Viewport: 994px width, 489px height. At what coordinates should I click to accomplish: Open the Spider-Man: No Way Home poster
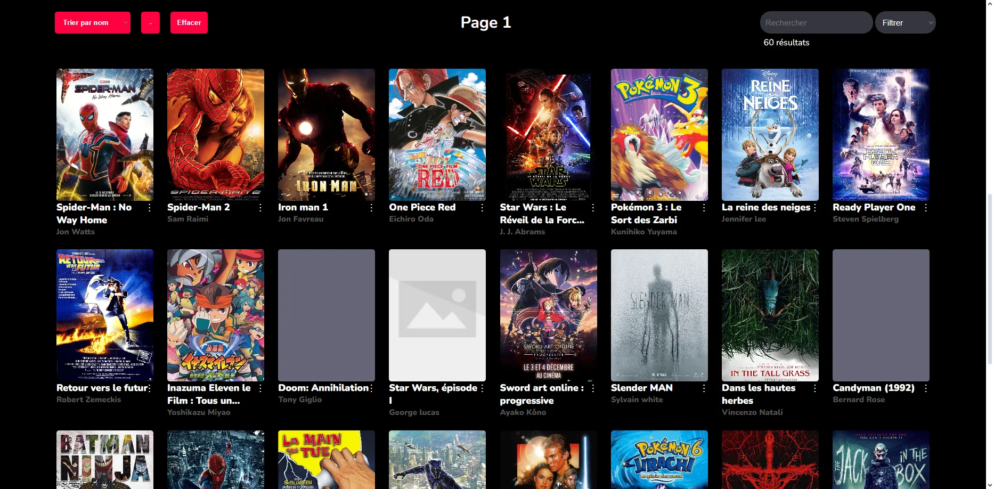(x=105, y=135)
